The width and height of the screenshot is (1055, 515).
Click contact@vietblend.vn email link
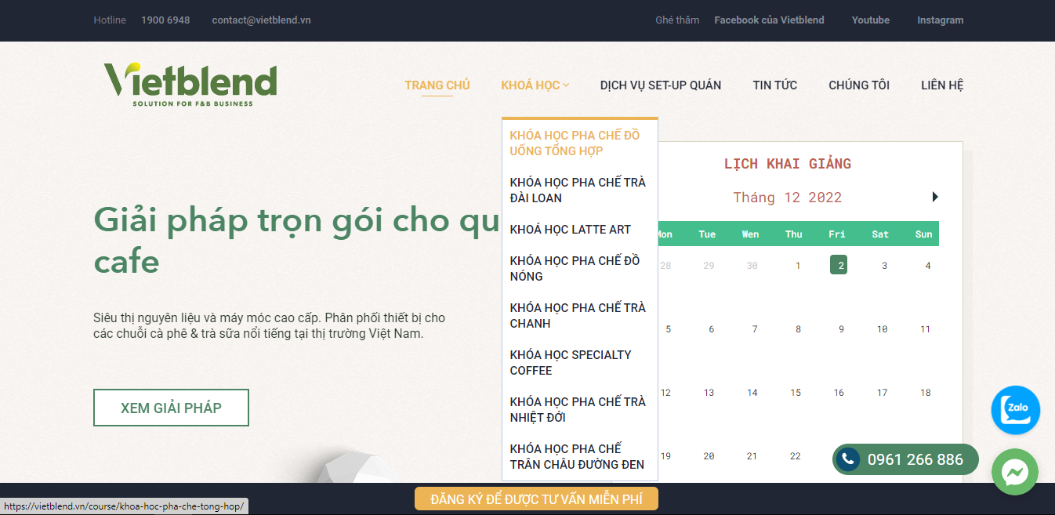261,20
